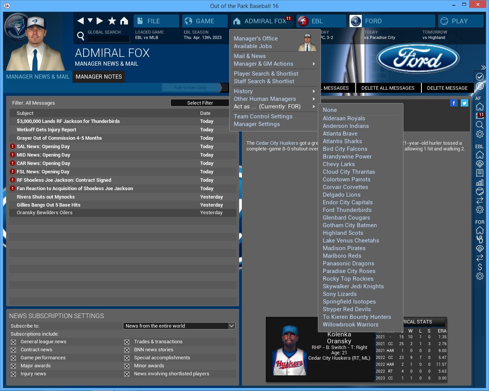
Task: Open the Subscribe to dropdown
Action: coord(179,326)
